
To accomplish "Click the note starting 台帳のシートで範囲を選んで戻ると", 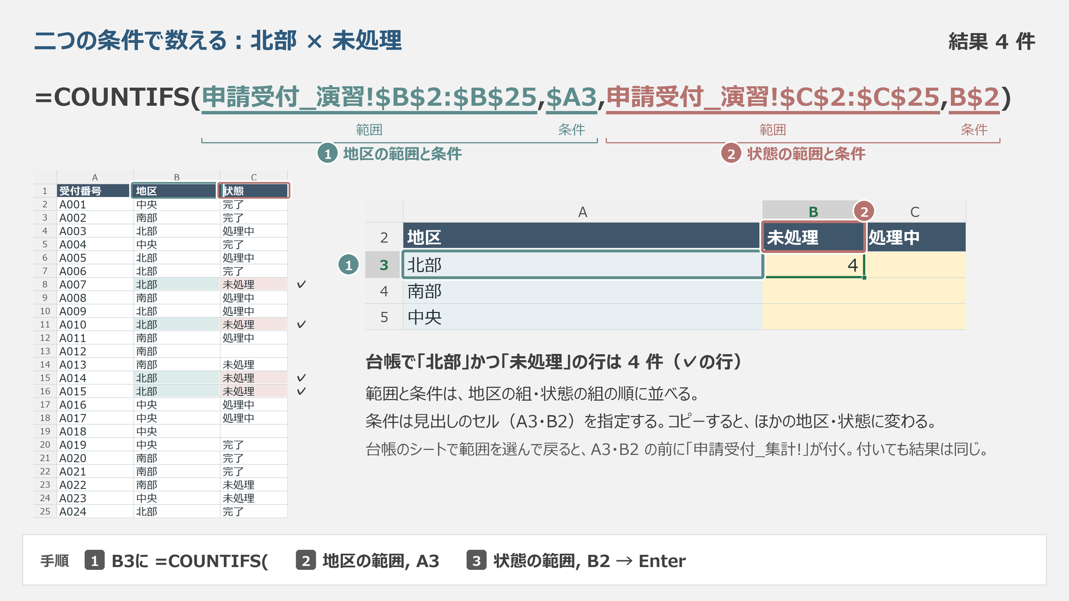I will [x=677, y=449].
